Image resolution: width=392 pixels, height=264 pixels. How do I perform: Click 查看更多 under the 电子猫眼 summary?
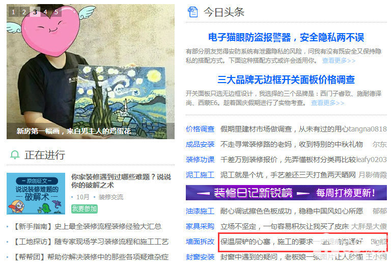tap(339, 61)
